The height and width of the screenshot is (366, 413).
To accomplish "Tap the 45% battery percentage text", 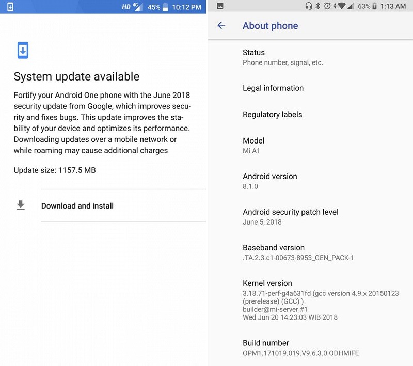I will click(154, 7).
